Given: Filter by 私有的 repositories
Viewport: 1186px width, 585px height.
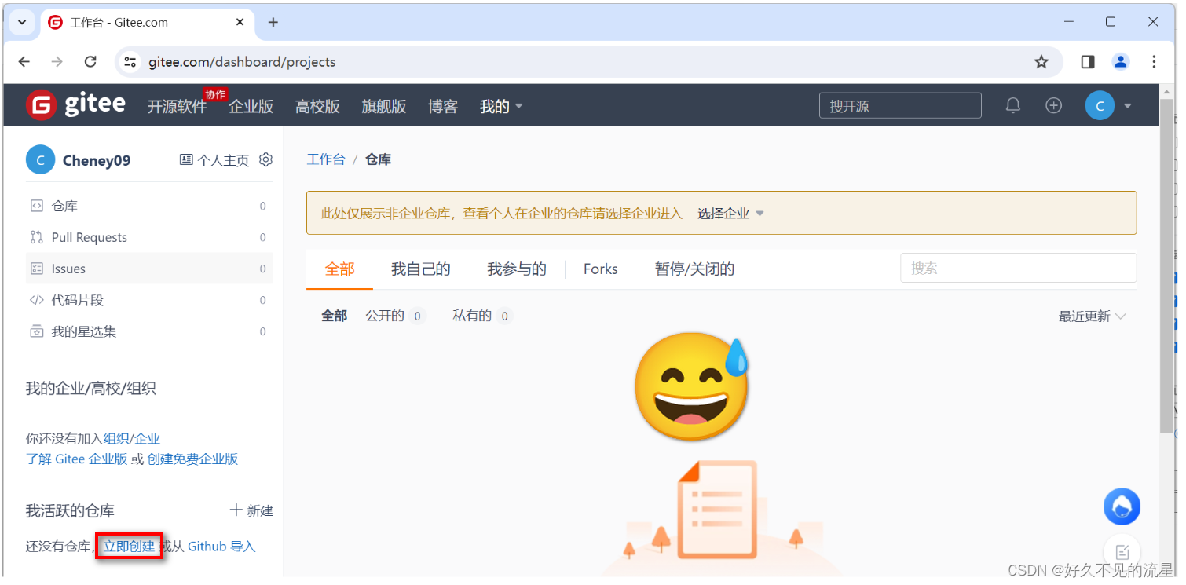Looking at the screenshot, I should pos(481,316).
